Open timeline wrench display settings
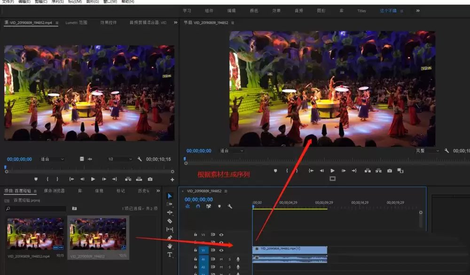This screenshot has width=470, height=275. [x=230, y=206]
